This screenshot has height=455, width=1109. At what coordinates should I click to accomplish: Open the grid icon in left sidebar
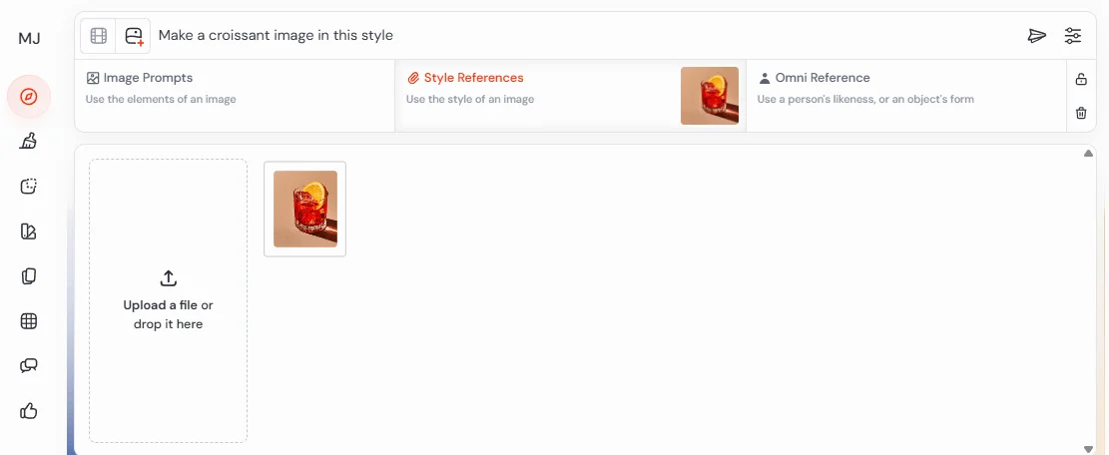click(x=28, y=320)
